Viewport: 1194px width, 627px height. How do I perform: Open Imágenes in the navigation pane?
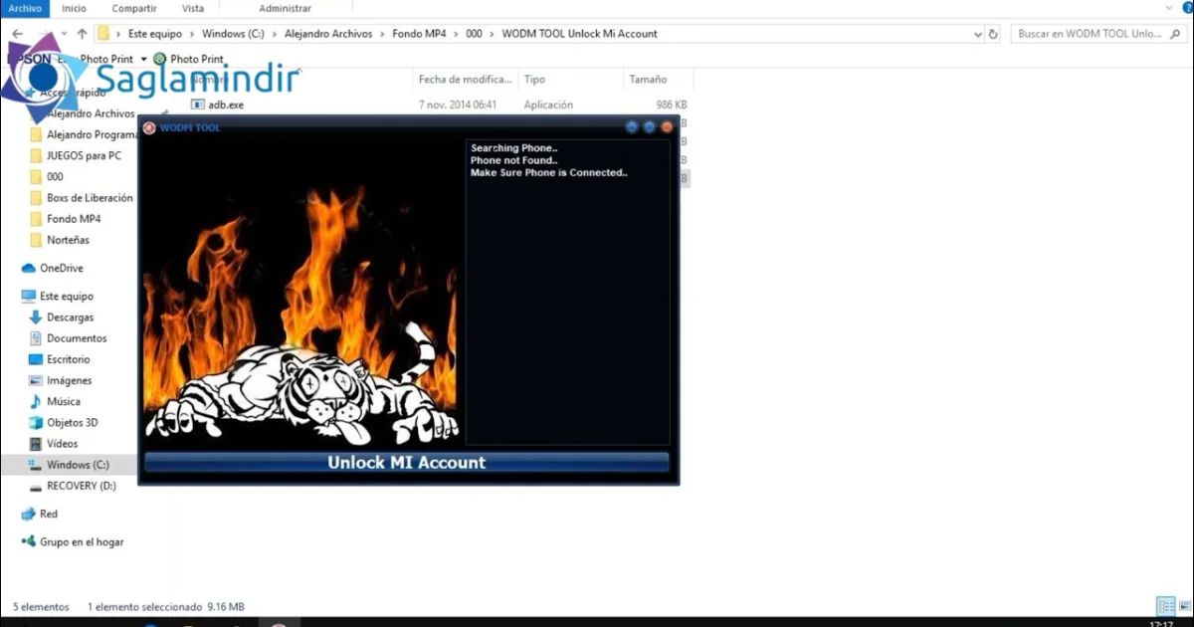click(x=69, y=381)
